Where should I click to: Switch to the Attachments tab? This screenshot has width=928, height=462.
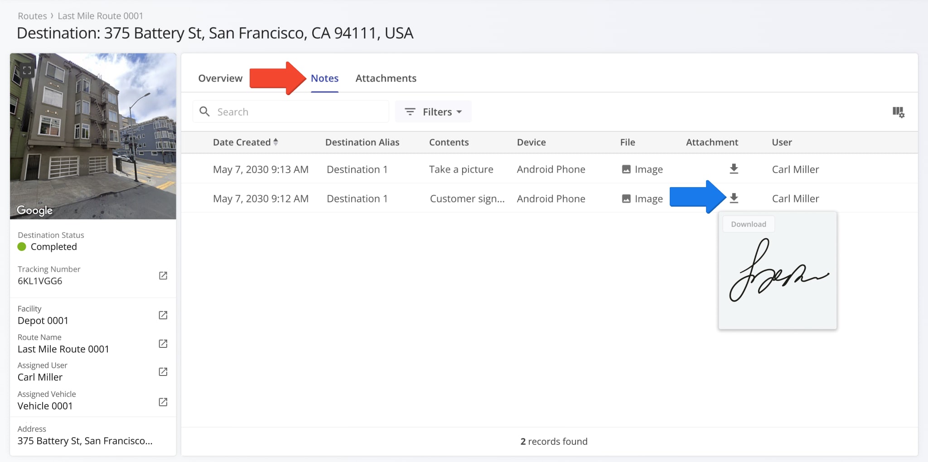[386, 78]
